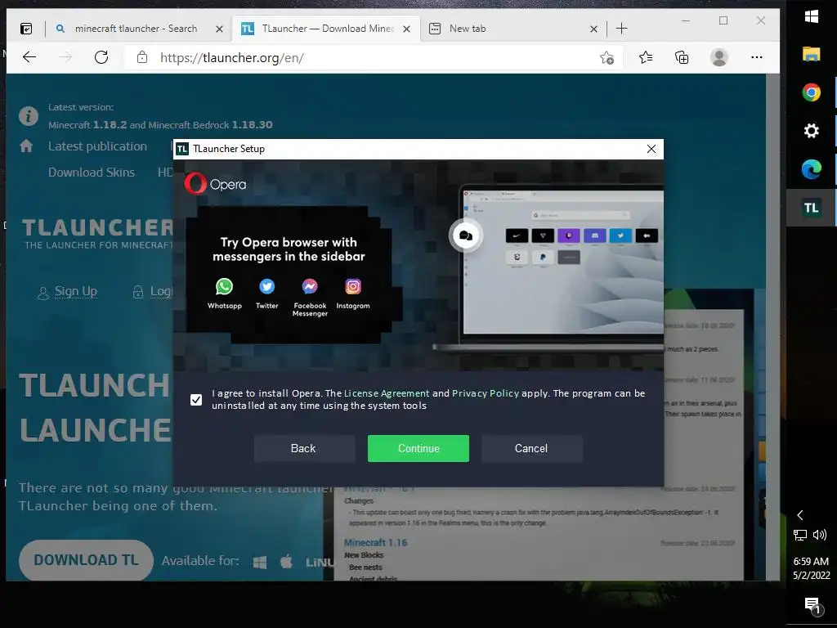Open the License Agreement link
837x628 pixels.
[x=387, y=393]
